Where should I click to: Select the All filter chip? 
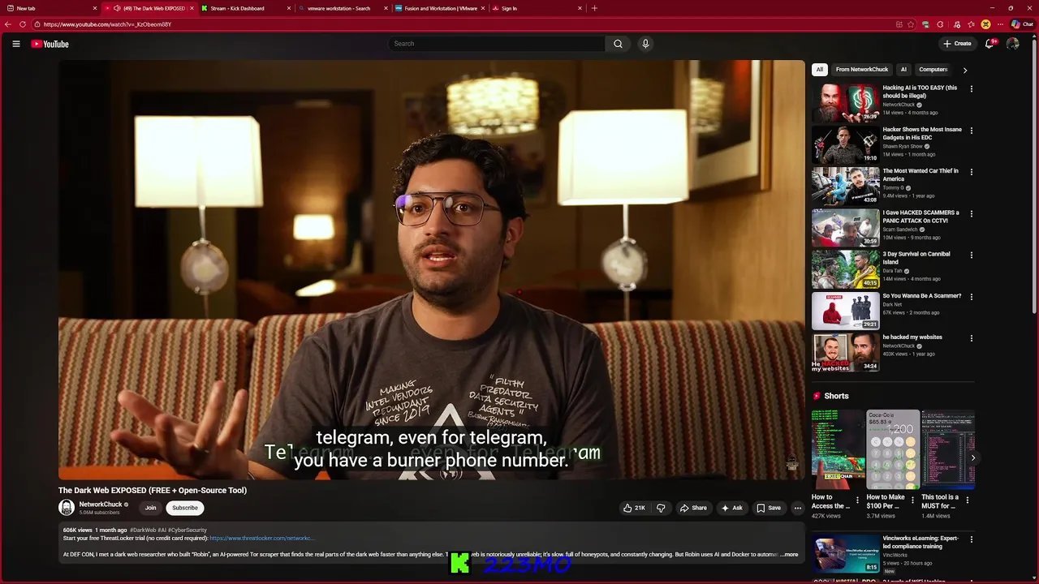820,70
